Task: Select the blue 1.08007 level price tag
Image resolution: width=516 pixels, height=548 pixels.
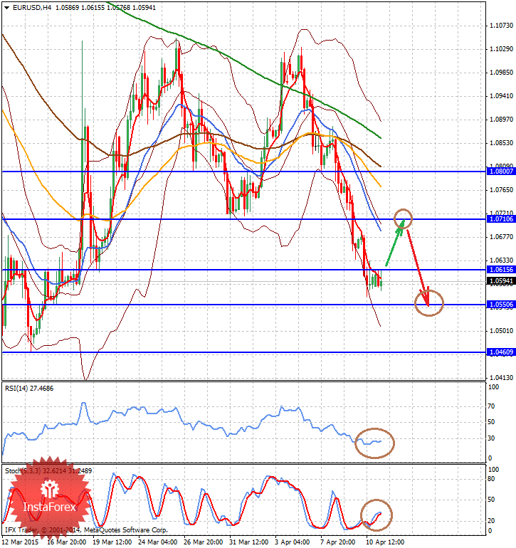Action: (500, 172)
